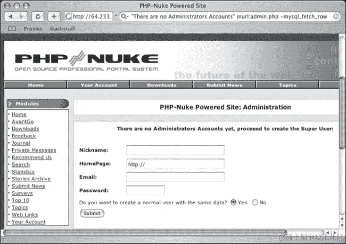346x244 pixels.
Task: Open the ihackstuff bookmark
Action: click(62, 29)
